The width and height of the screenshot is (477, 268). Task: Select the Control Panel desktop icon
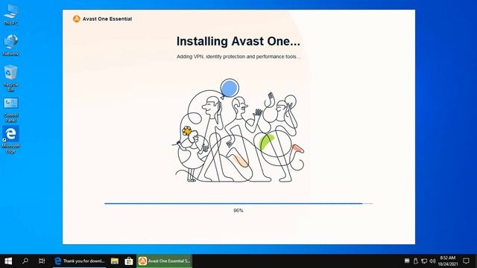10,110
